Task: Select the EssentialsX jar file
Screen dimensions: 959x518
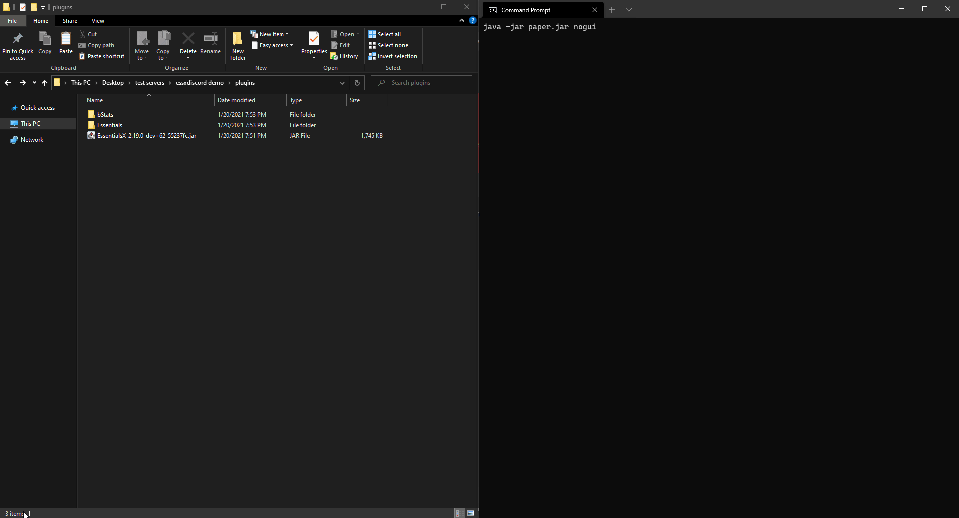Action: pos(146,136)
